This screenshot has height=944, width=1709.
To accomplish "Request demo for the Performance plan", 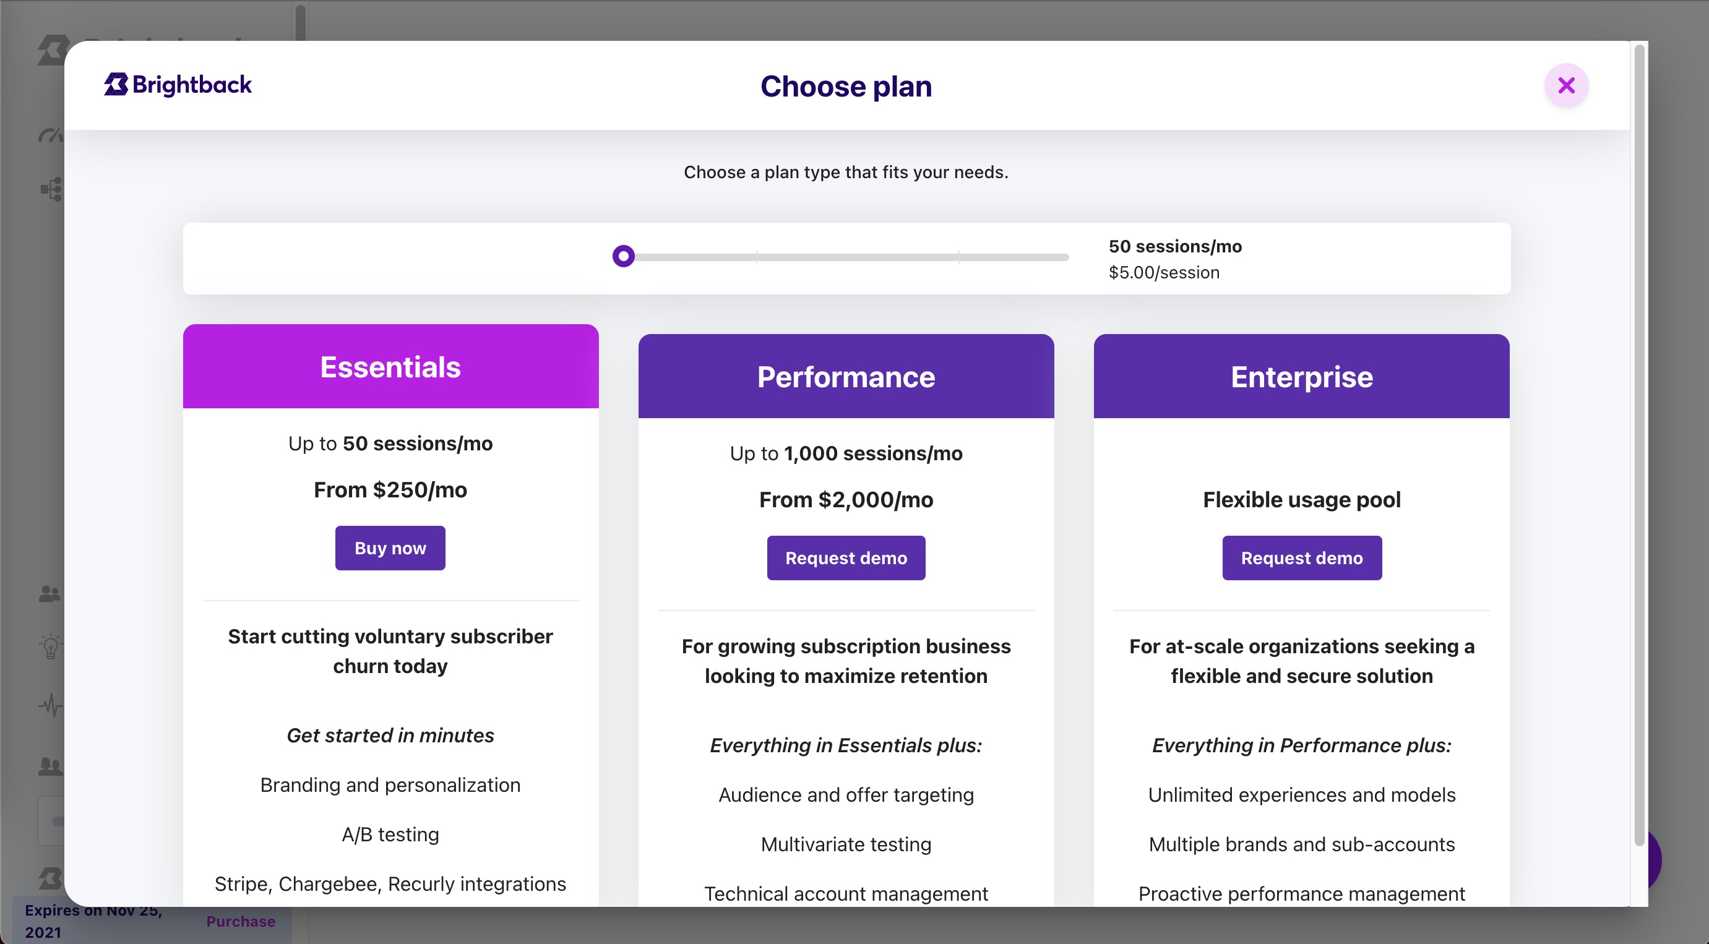I will click(846, 557).
